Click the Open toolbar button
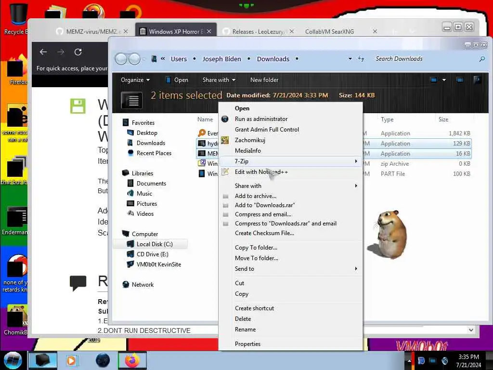This screenshot has height=370, width=493. (x=177, y=80)
